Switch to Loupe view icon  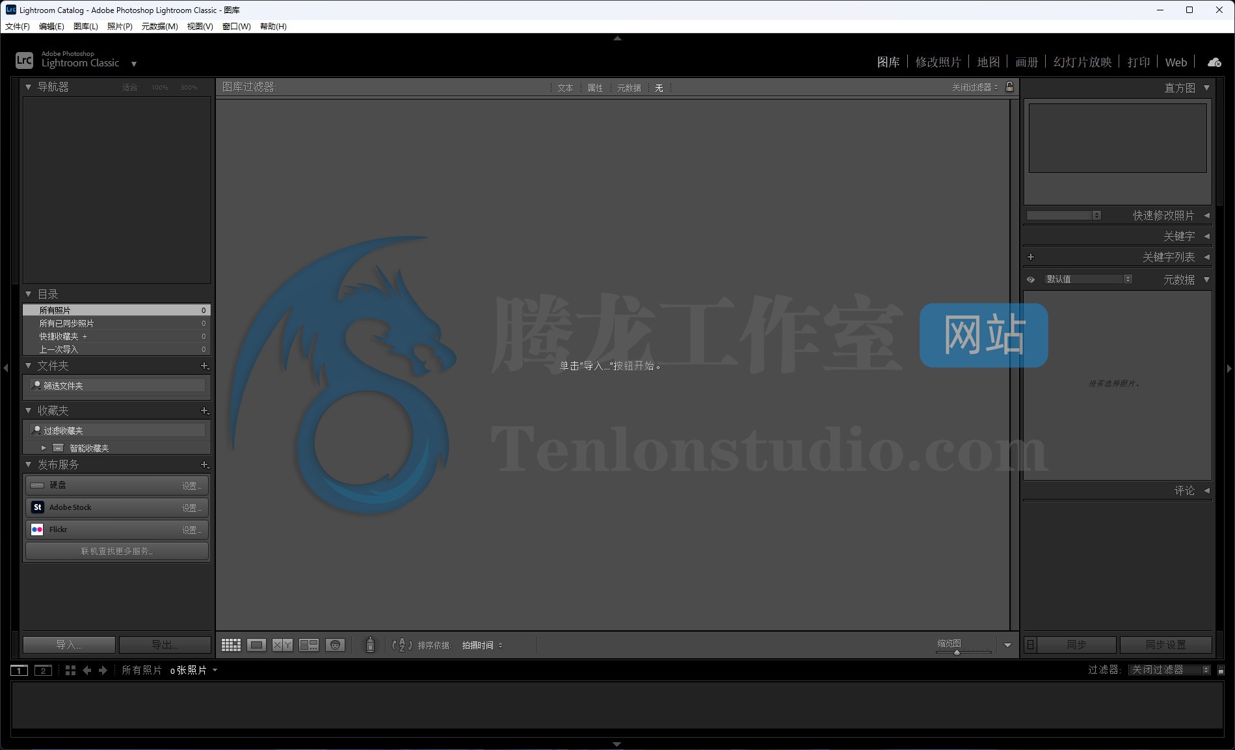tap(256, 645)
